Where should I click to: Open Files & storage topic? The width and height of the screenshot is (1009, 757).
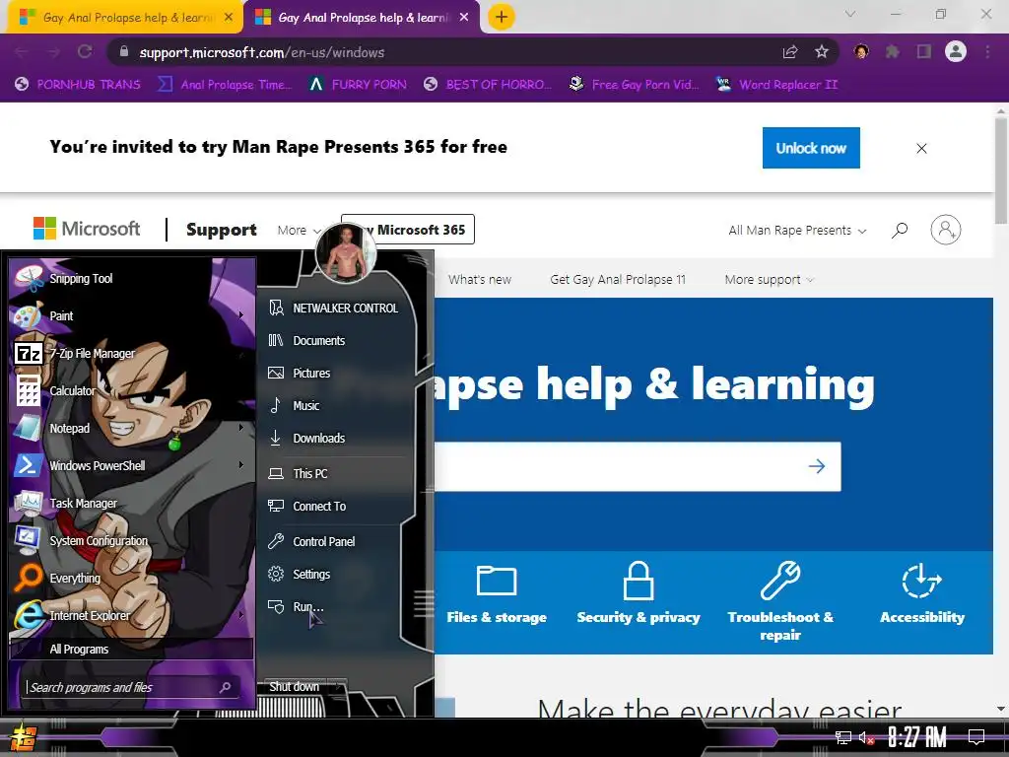click(497, 594)
